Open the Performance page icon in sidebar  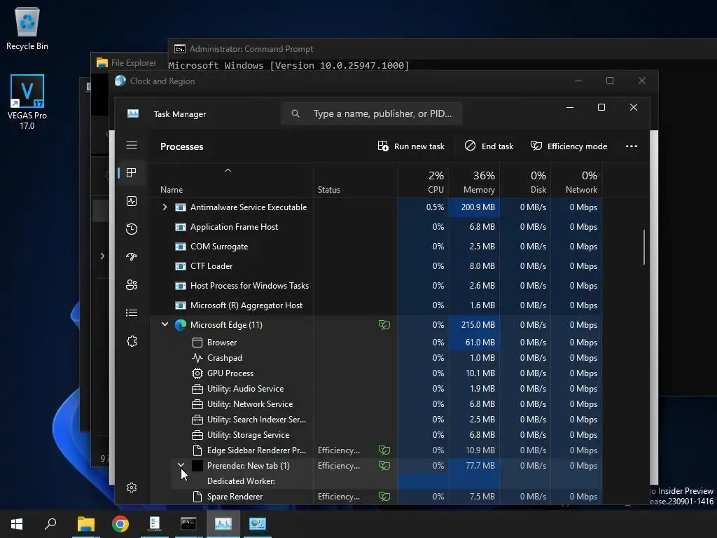(x=132, y=201)
